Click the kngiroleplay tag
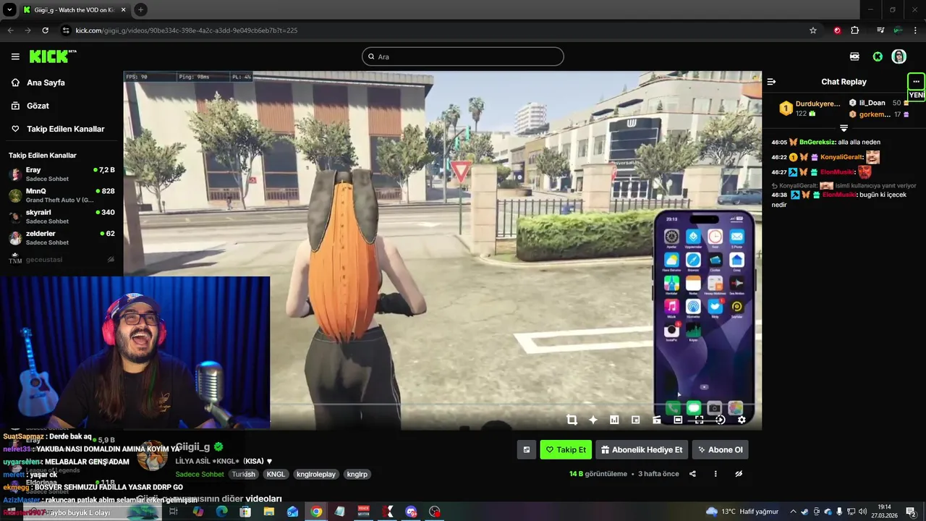Screen dimensions: 926x521 316,474
